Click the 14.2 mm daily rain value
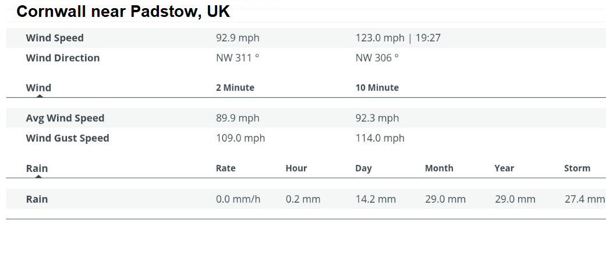 click(375, 199)
